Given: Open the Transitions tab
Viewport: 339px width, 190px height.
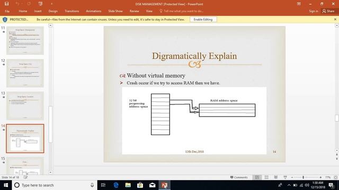Looking at the screenshot, I should pyautogui.click(x=72, y=11).
